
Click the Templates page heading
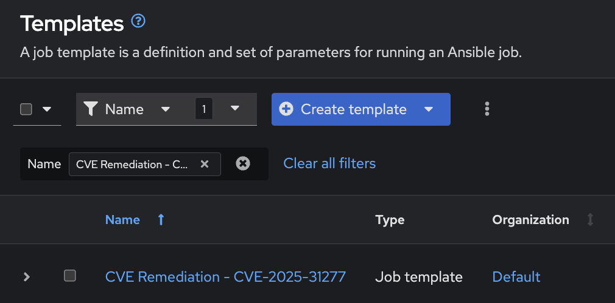pyautogui.click(x=72, y=24)
